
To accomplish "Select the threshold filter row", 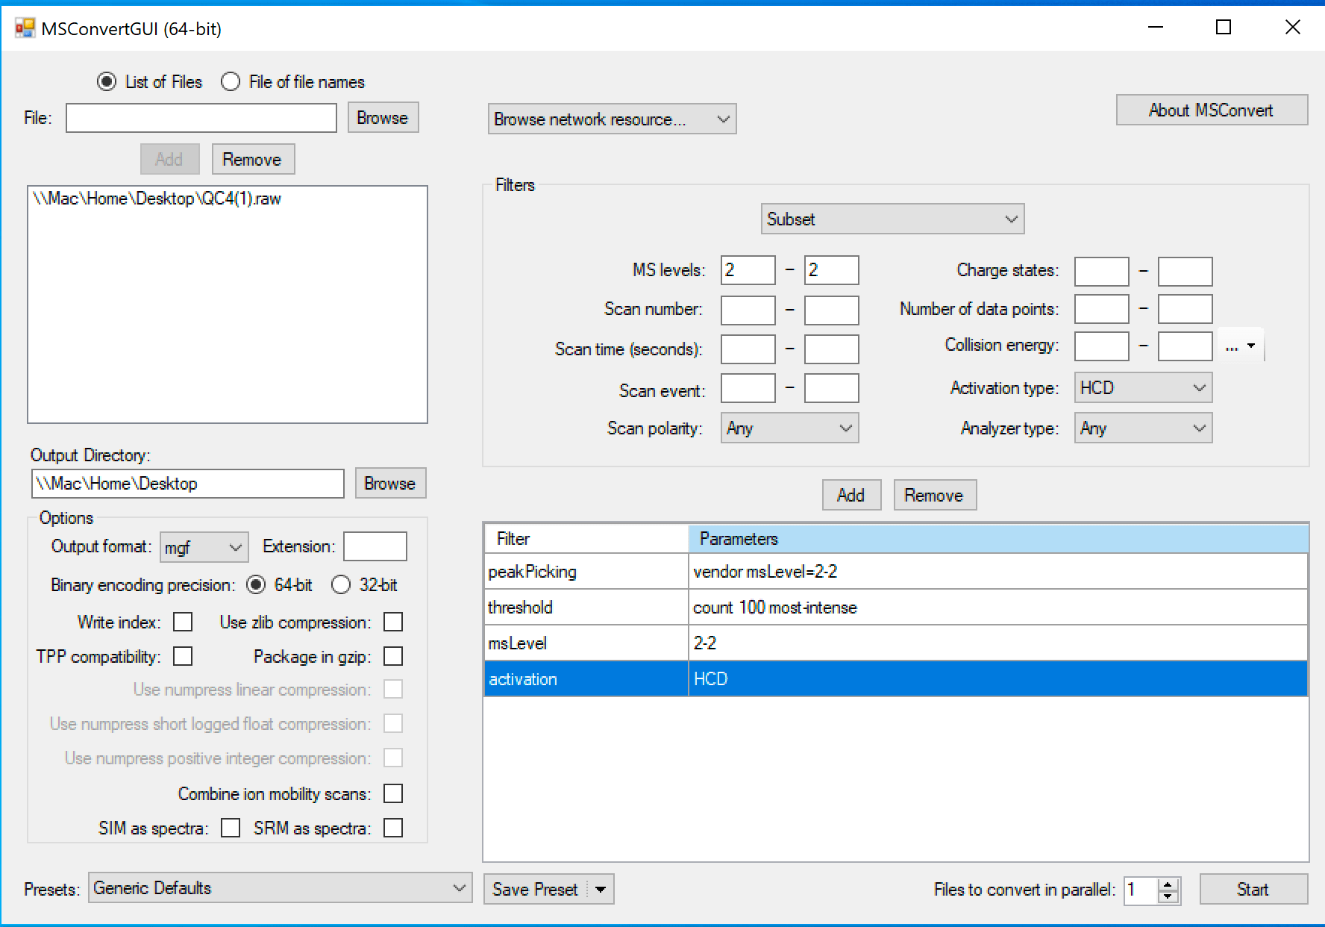I will coord(896,608).
